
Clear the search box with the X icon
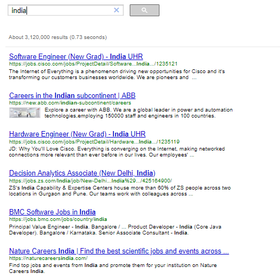[116, 10]
